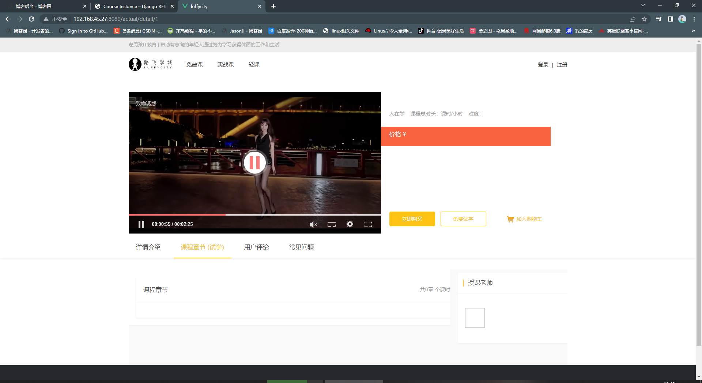Open the 菜鸟教程 bookmark
702x383 pixels.
[x=191, y=31]
